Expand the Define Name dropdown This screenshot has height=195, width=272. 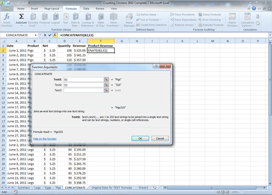pos(158,15)
